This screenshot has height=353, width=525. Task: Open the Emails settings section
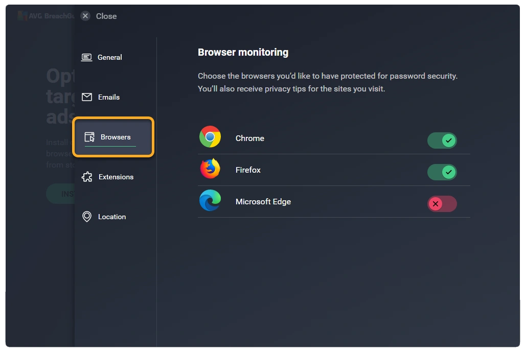[108, 97]
